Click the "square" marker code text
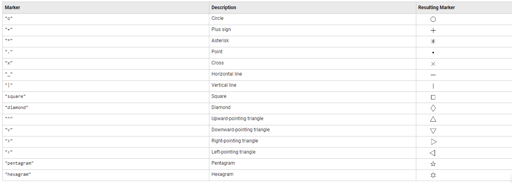 [15, 97]
